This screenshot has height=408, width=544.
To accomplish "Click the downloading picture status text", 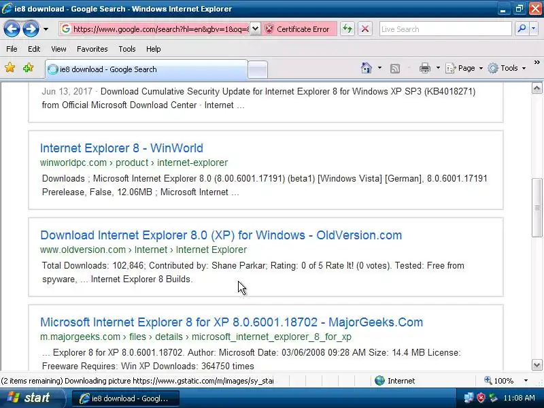I will (137, 381).
